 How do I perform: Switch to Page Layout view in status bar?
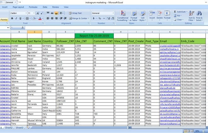(189, 131)
